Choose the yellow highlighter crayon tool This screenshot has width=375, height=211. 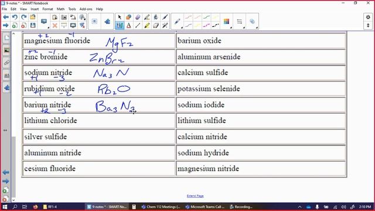click(x=147, y=25)
